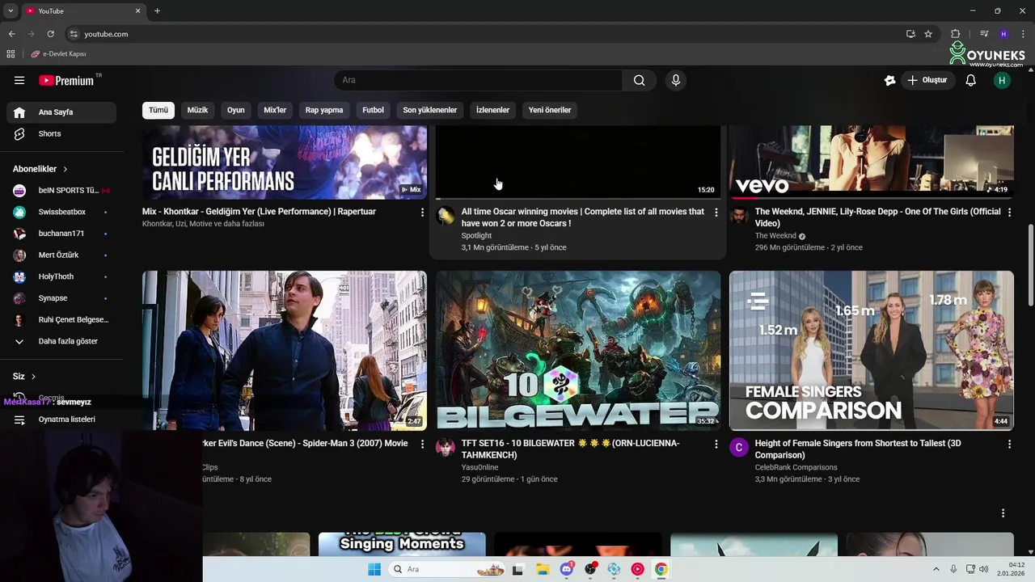Play The Weeknd vevo thumbnail
The image size is (1035, 582).
[872, 162]
